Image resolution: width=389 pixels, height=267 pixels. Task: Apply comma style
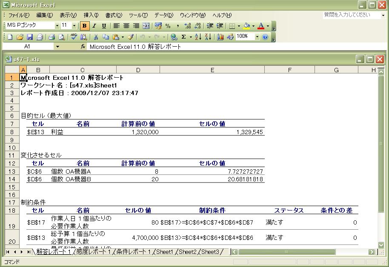pos(177,26)
